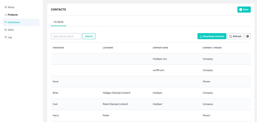Click the Search button
The image size is (257, 122).
tap(89, 36)
